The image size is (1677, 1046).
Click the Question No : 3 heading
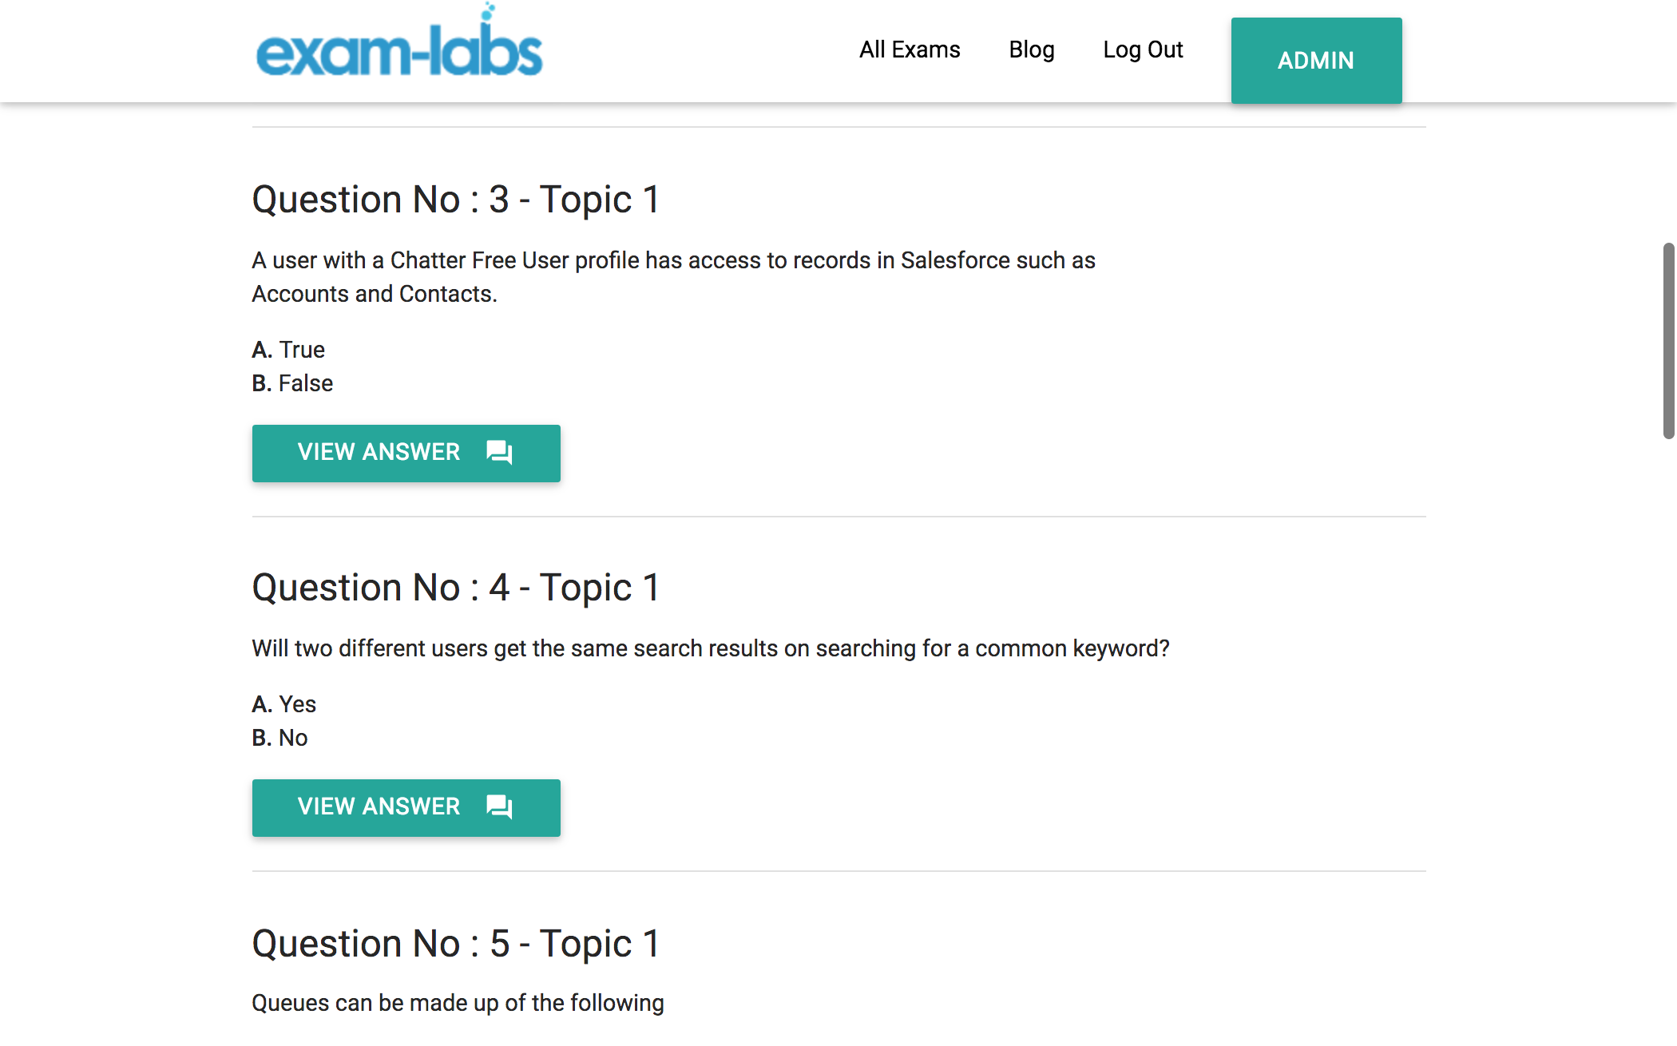(x=456, y=200)
